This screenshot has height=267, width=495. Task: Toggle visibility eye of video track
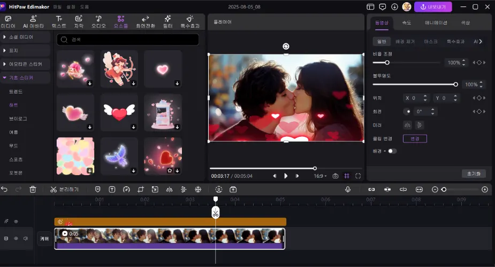point(16,238)
